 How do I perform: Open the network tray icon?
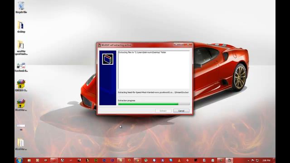point(257,160)
